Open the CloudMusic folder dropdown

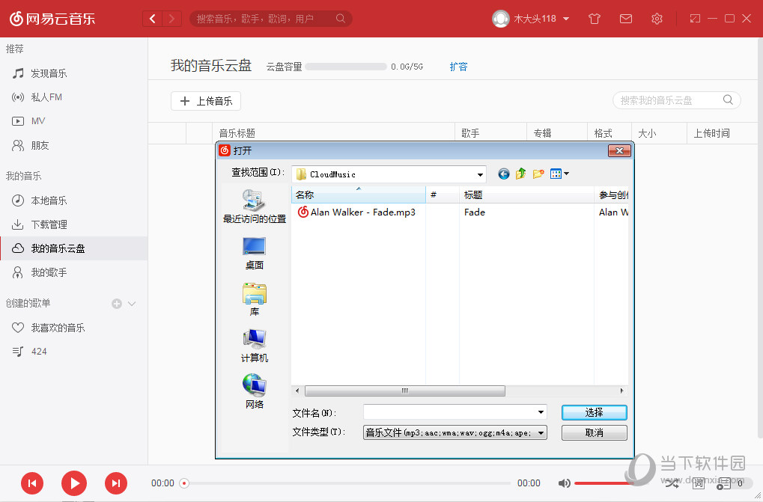(480, 174)
